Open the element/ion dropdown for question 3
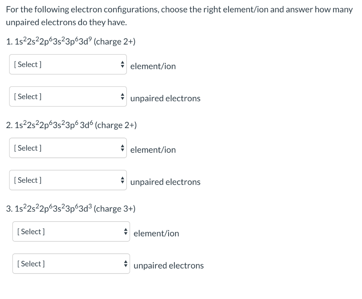This screenshot has height=299, width=362. pos(71,231)
